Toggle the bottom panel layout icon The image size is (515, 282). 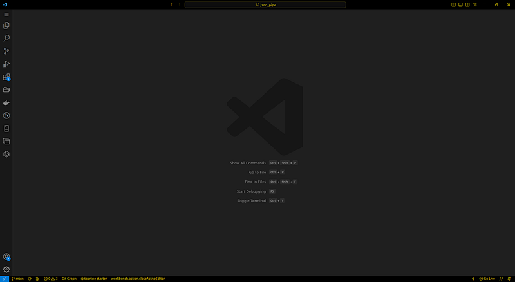coord(460,5)
